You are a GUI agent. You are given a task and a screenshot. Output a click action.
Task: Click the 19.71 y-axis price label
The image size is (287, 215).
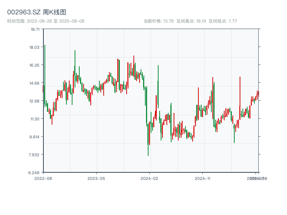coord(36,29)
